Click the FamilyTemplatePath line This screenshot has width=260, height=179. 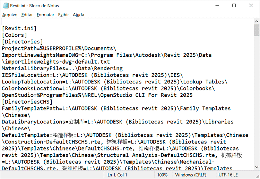click(x=116, y=108)
